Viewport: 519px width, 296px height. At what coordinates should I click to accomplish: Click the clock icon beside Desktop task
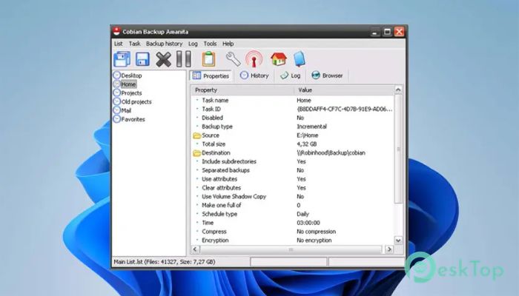click(x=116, y=75)
